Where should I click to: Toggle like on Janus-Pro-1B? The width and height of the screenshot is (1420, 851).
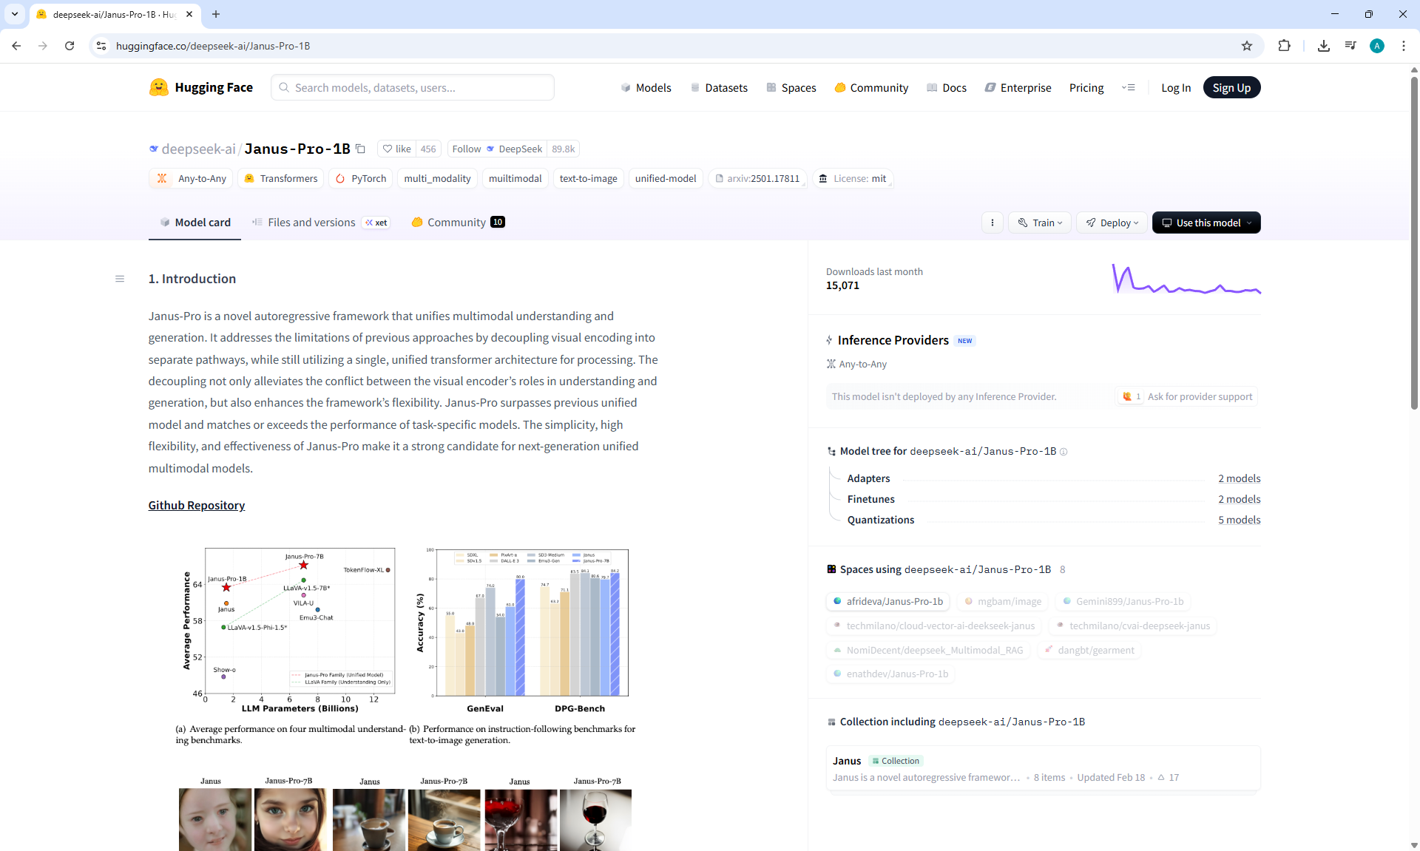pyautogui.click(x=397, y=149)
